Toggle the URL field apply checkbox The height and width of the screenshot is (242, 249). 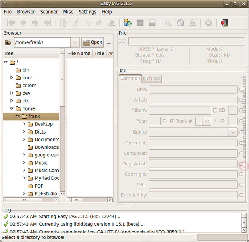point(241,185)
